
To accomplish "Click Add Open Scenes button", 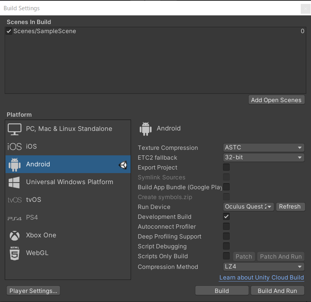I will click(277, 100).
